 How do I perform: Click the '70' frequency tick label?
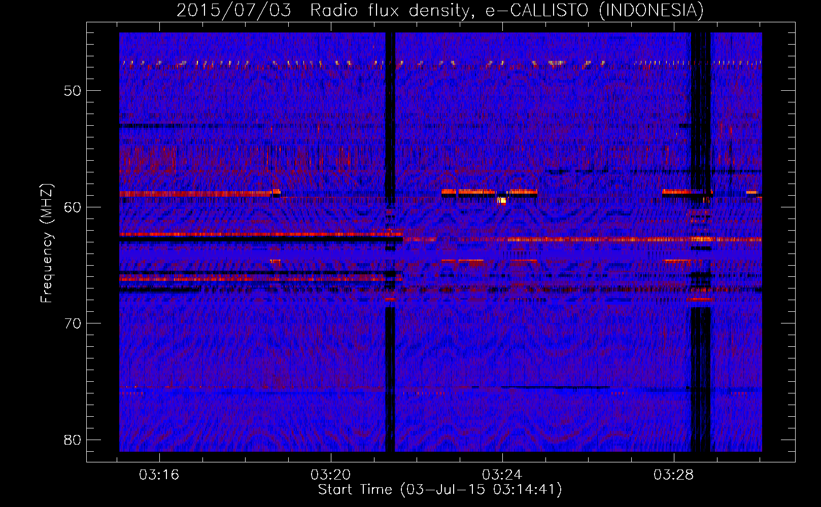pos(73,323)
